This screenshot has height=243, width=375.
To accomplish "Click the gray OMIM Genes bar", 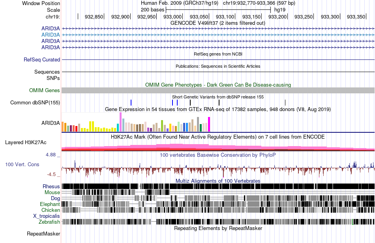I will point(218,90).
